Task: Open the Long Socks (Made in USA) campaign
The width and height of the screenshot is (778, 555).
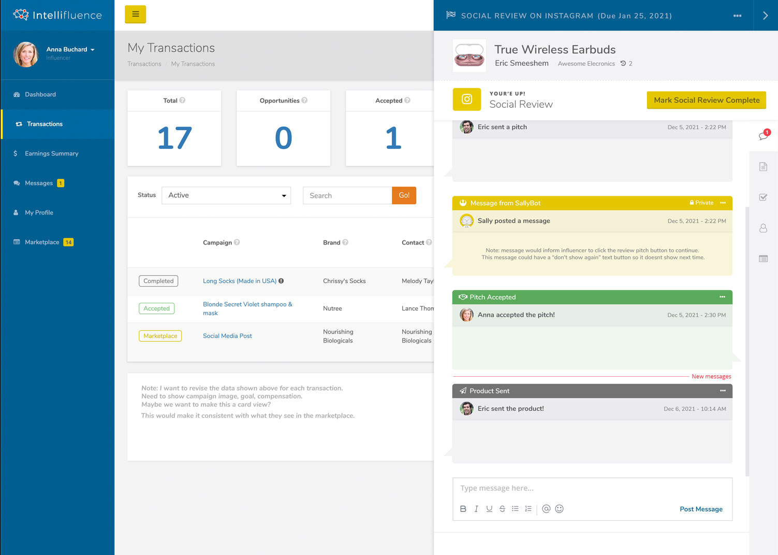Action: pyautogui.click(x=240, y=281)
